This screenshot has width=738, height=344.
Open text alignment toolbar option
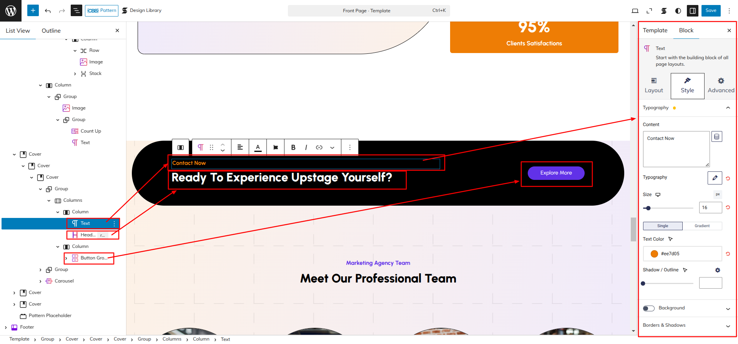[240, 148]
